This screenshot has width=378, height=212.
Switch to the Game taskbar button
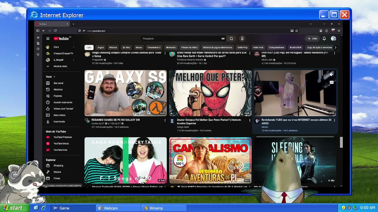[73, 208]
